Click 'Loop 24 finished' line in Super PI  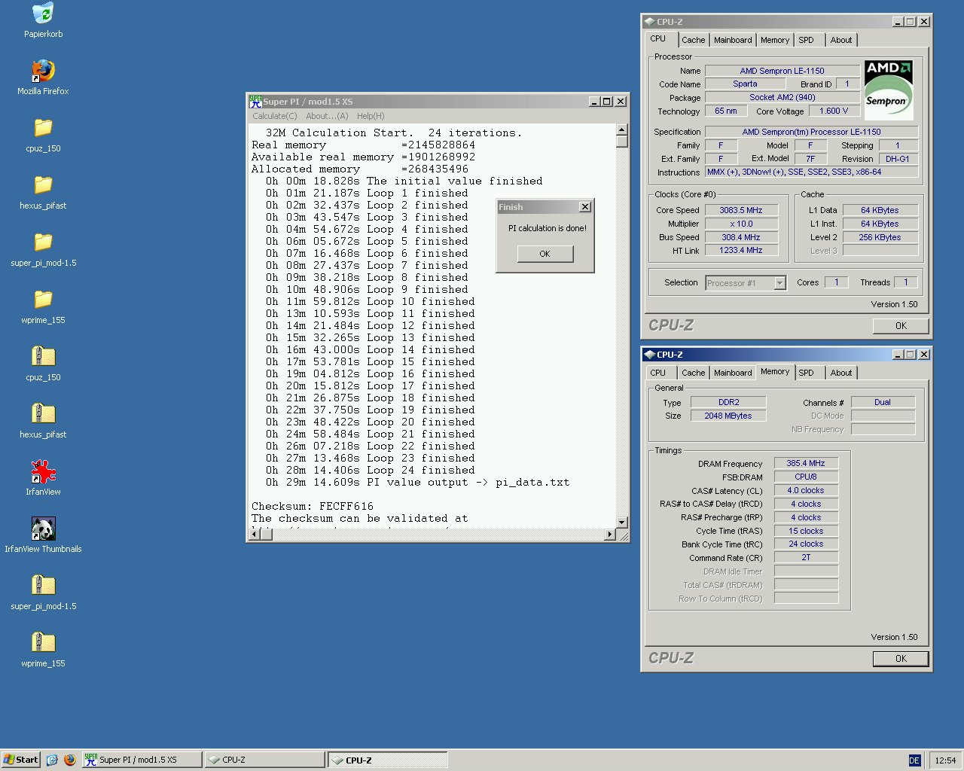point(370,470)
